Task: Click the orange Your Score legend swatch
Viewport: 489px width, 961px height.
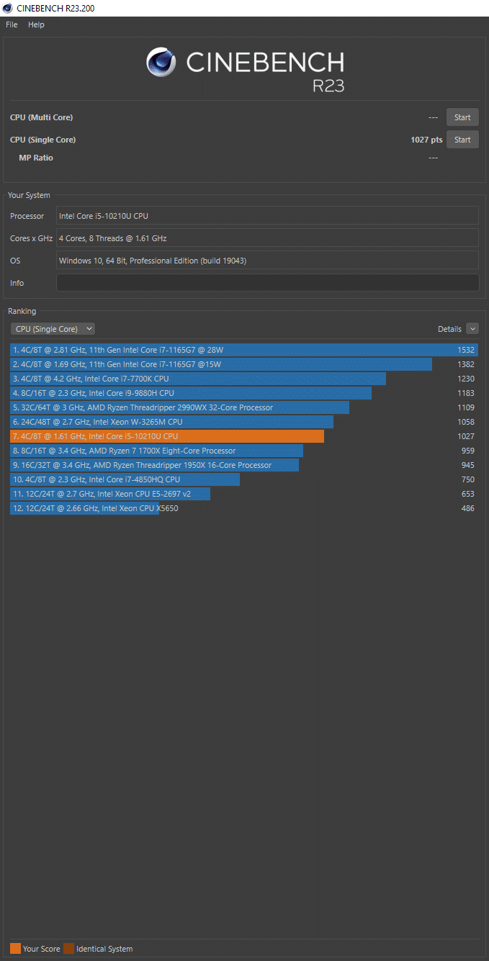Action: tap(15, 949)
